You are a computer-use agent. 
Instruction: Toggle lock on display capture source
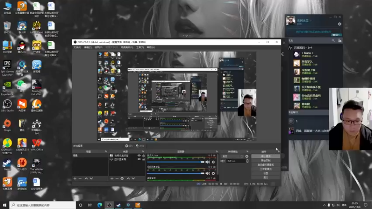coord(143,159)
